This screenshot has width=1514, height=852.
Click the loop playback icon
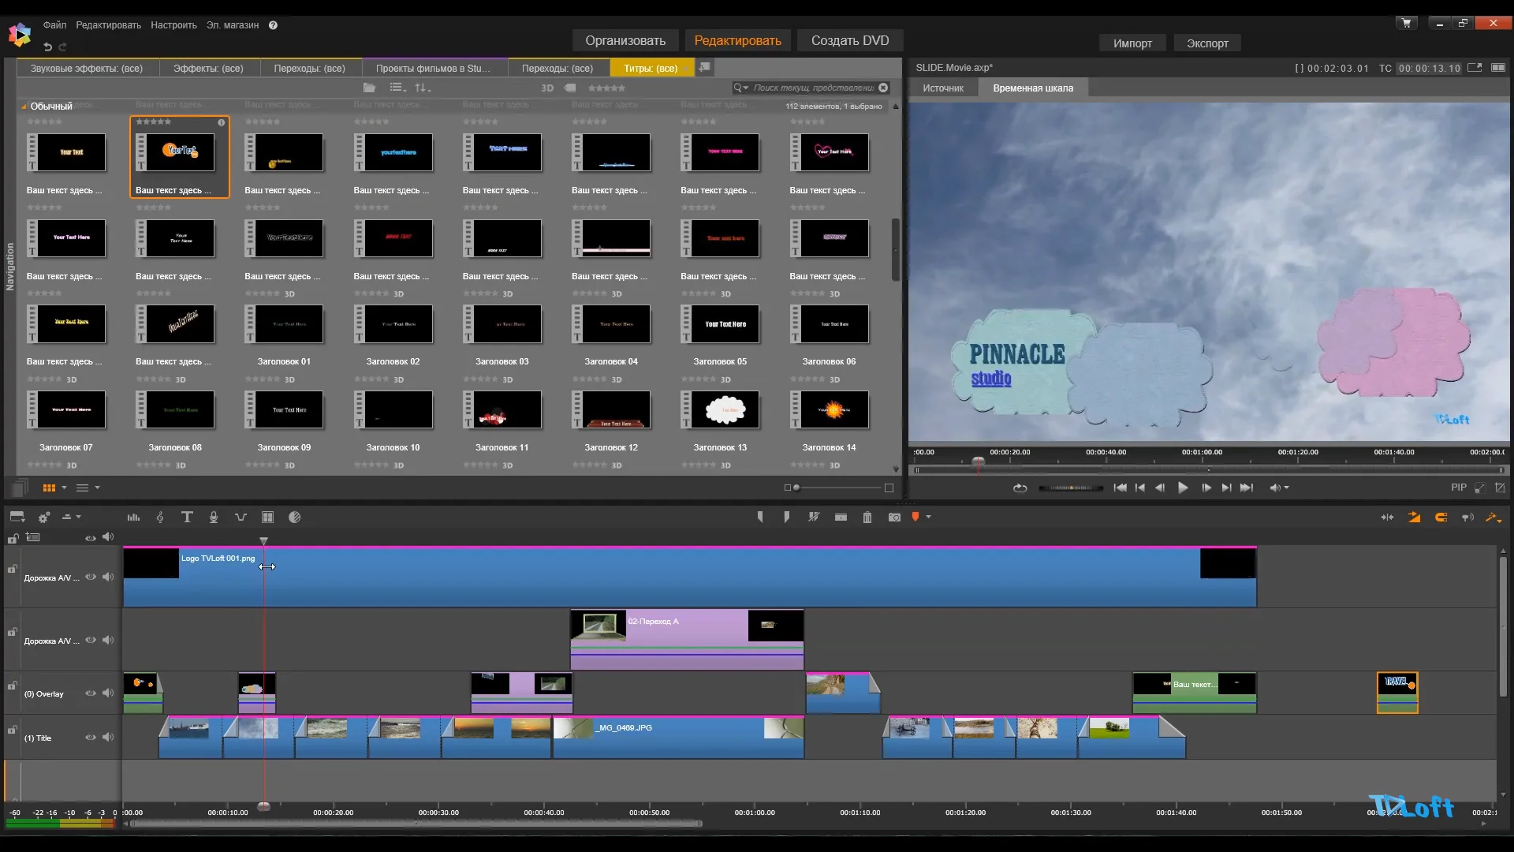(x=1020, y=488)
